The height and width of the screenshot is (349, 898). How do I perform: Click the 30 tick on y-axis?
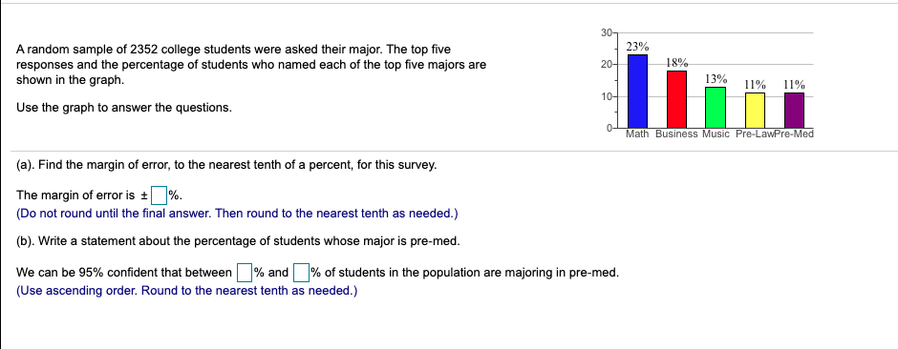(606, 32)
